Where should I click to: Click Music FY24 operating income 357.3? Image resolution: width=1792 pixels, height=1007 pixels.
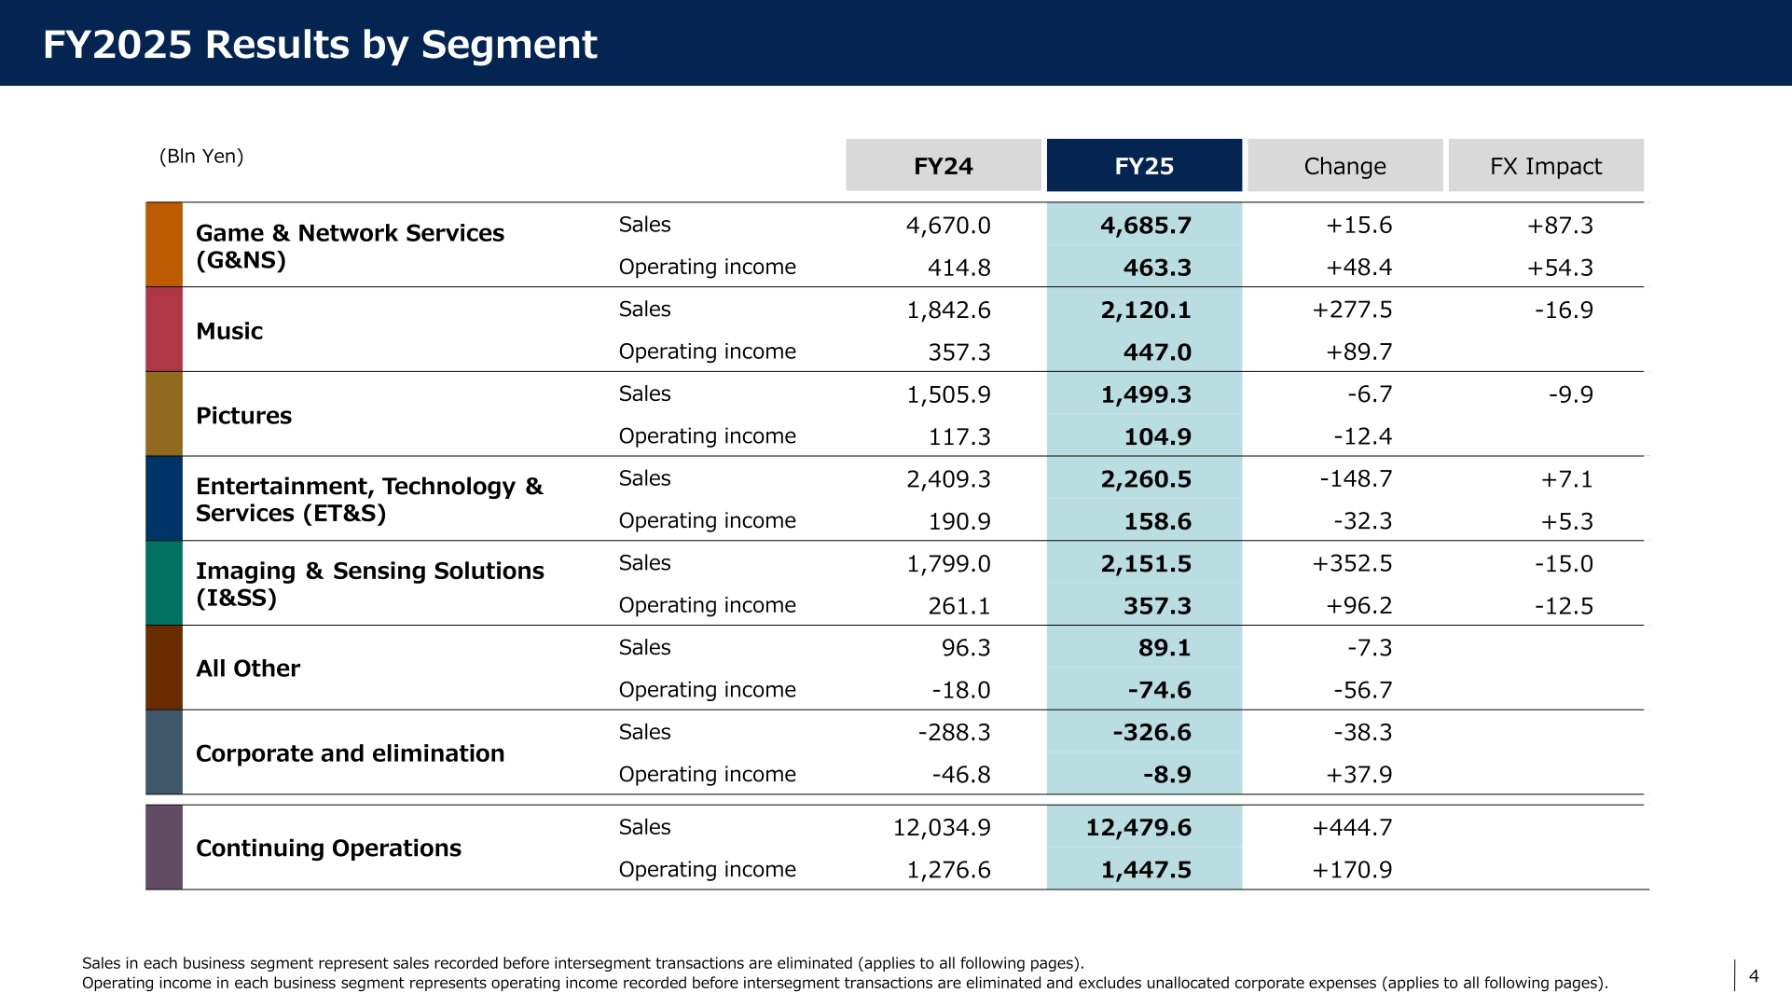[x=959, y=352]
